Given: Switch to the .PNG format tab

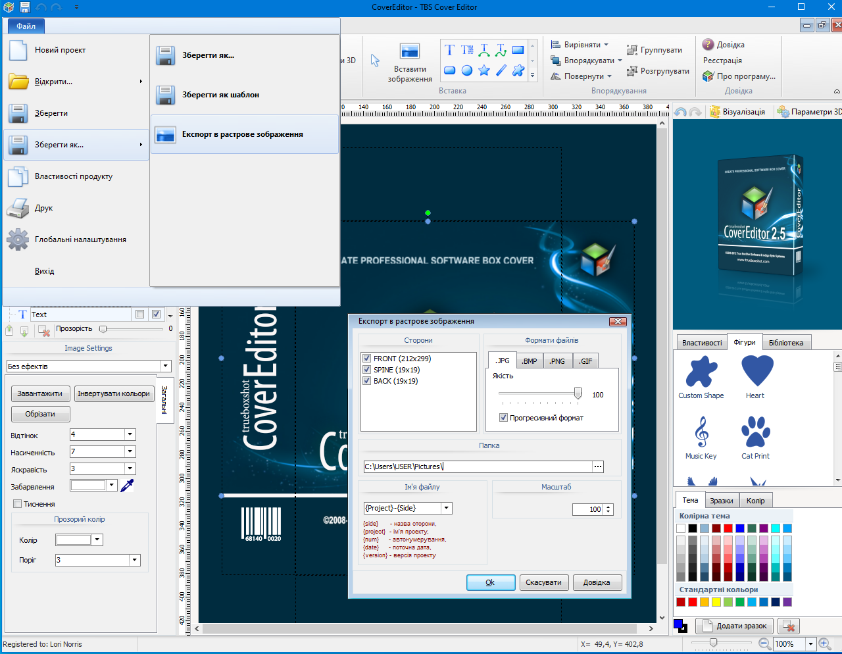Looking at the screenshot, I should coord(557,361).
